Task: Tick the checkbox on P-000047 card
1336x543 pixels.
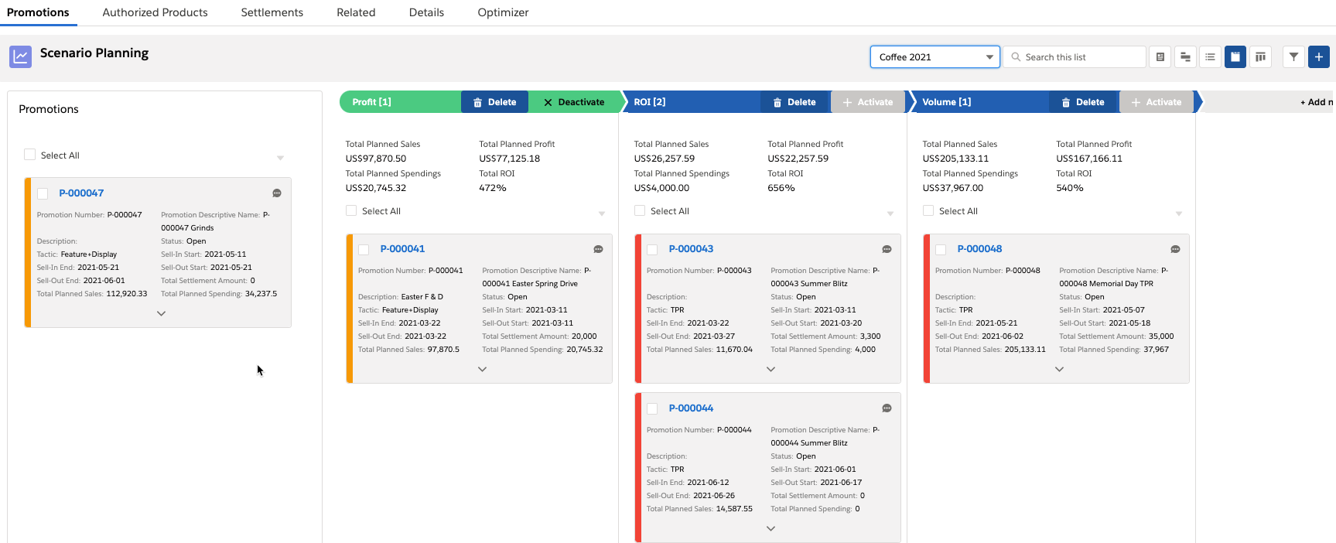Action: tap(43, 193)
